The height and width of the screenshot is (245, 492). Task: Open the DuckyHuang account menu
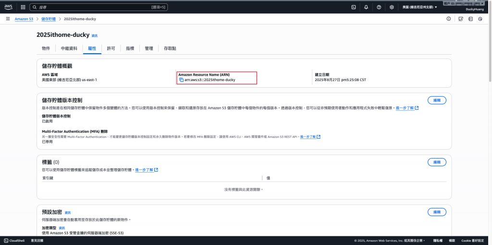(x=474, y=10)
